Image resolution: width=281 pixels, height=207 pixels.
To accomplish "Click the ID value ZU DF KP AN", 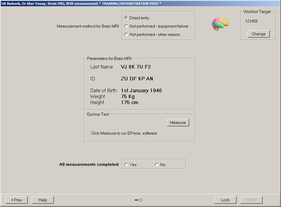I will point(137,79).
